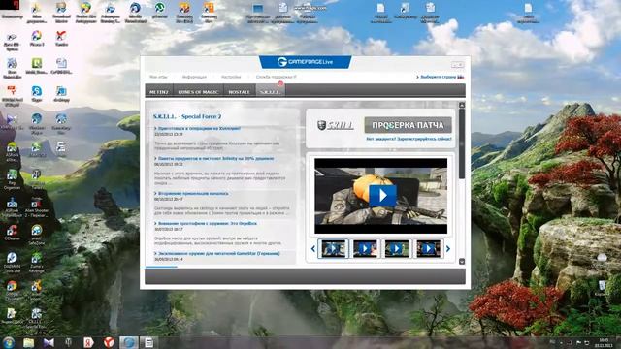The image size is (621, 349).
Task: Click the S.K.I.L.L. skull logo
Action: pos(335,125)
